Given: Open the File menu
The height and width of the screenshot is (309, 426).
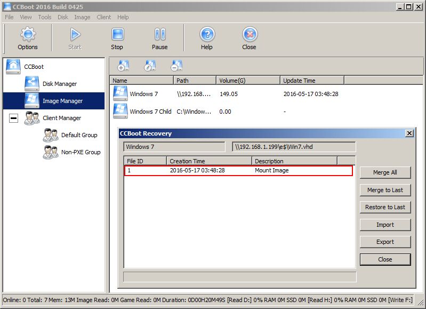Looking at the screenshot, I should [9, 17].
